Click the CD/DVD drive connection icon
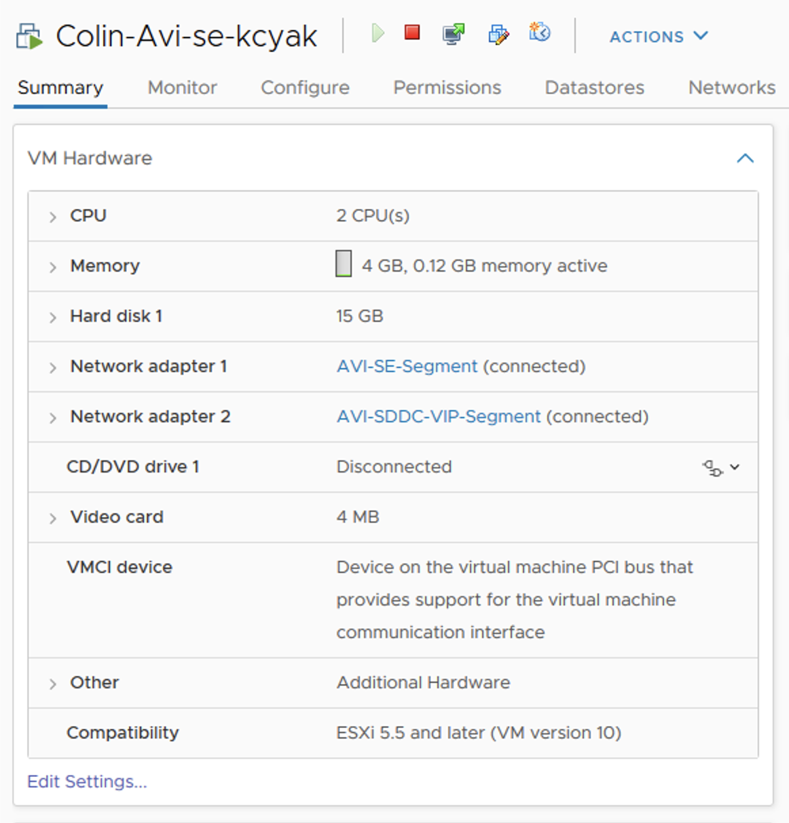789x823 pixels. 720,467
